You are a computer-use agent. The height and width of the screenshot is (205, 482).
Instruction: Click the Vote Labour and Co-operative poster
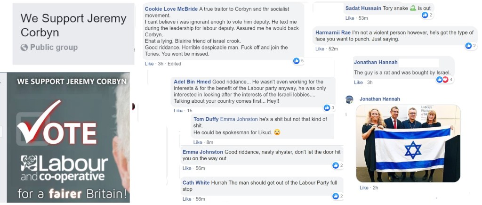65,138
